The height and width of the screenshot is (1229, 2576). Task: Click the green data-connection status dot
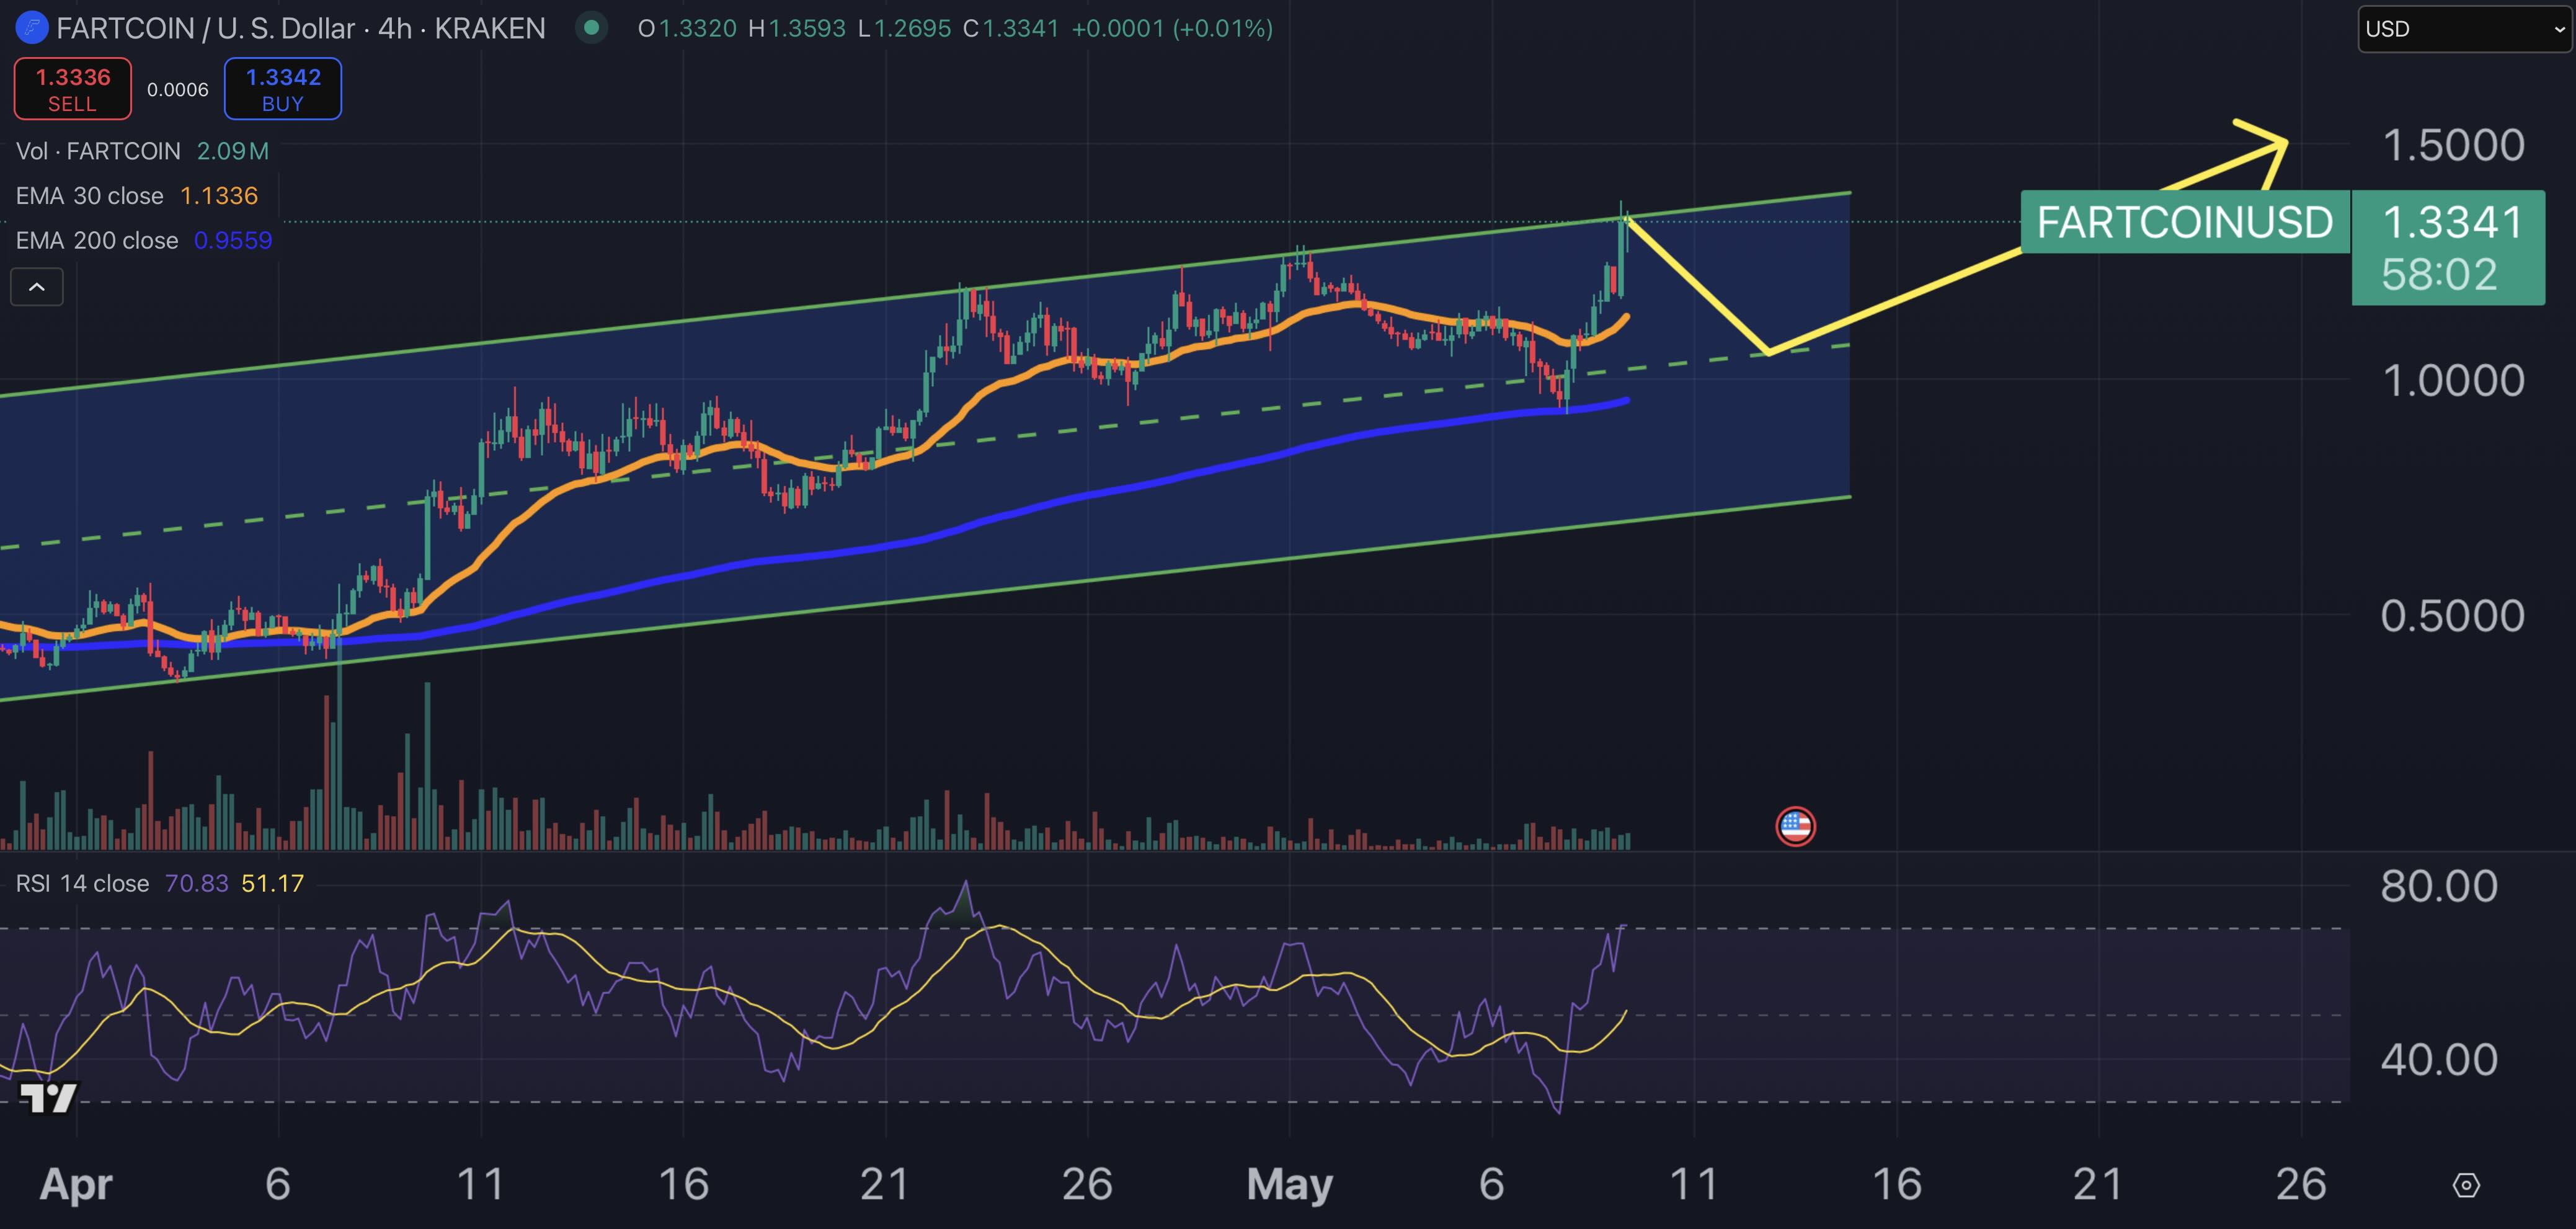pos(592,29)
